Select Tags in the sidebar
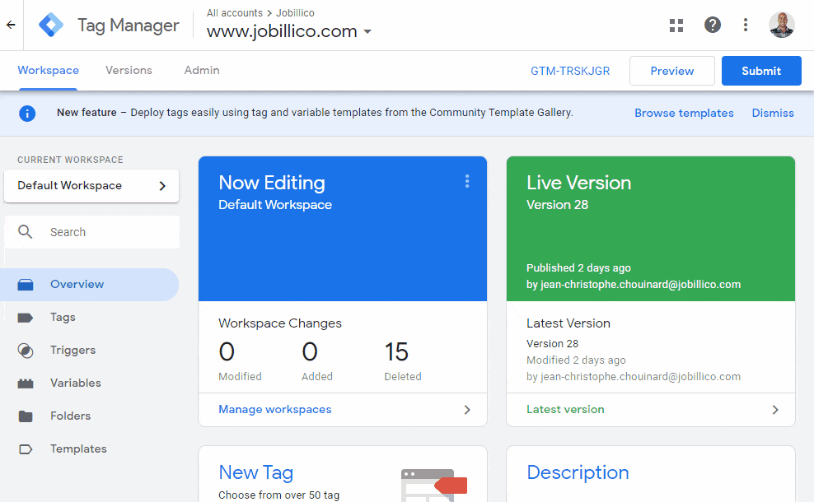The width and height of the screenshot is (814, 502). click(89, 318)
